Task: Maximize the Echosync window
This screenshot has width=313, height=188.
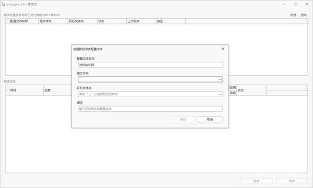Action: pyautogui.click(x=296, y=4)
